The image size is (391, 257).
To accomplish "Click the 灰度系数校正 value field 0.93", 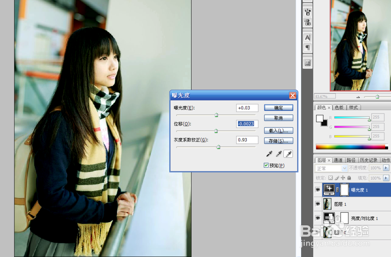I will [x=247, y=140].
